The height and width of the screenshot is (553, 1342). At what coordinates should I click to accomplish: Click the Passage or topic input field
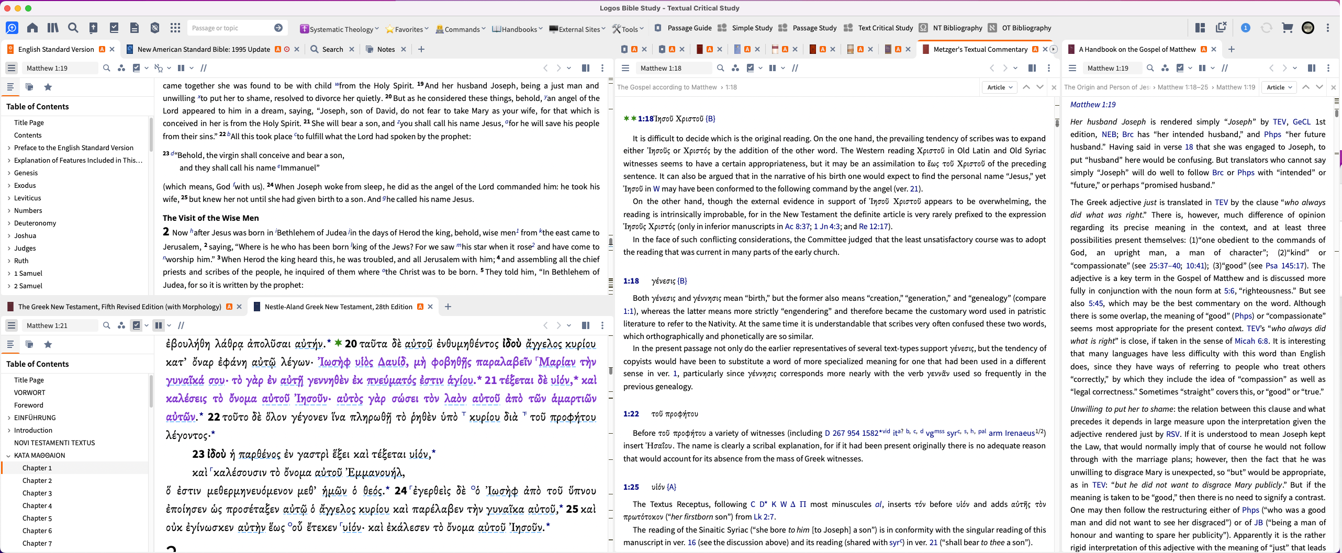click(230, 27)
